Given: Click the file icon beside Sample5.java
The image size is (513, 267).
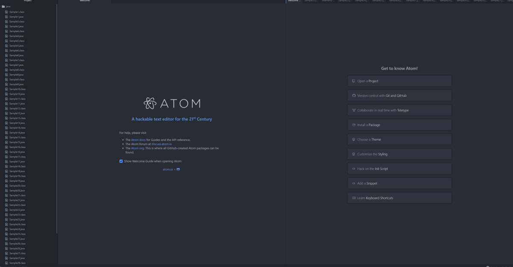Looking at the screenshot, I should (x=6, y=45).
